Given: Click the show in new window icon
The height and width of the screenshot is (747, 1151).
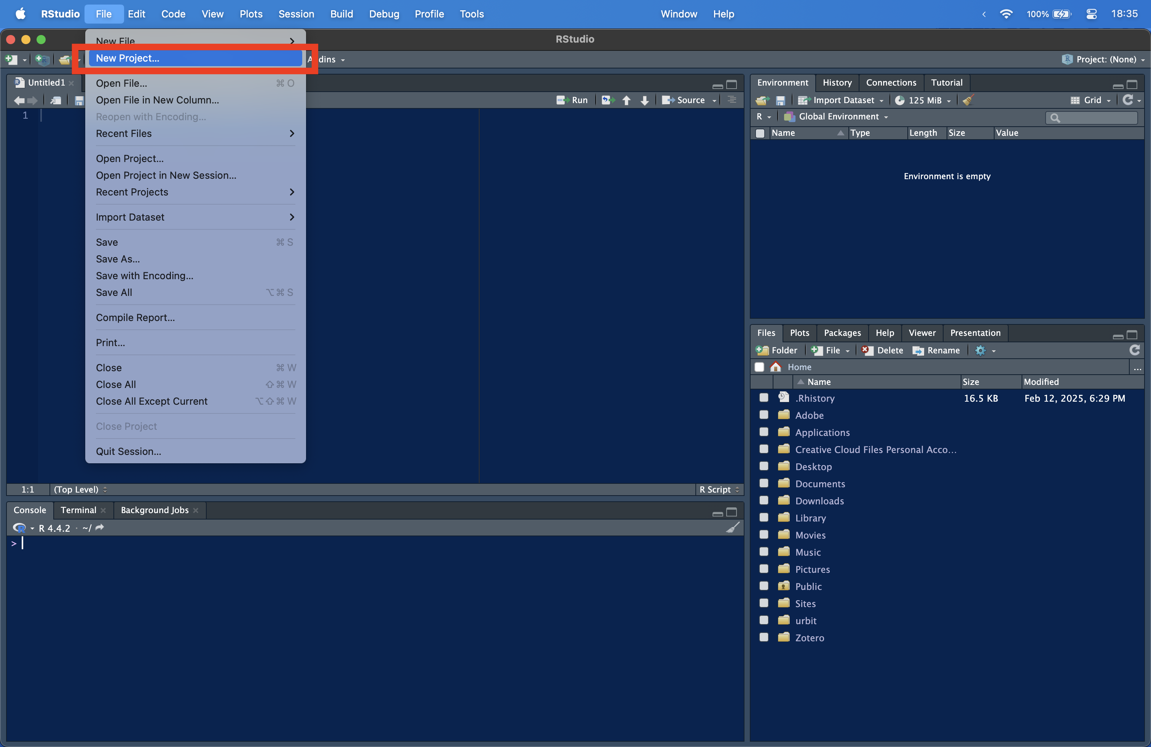Looking at the screenshot, I should point(56,100).
